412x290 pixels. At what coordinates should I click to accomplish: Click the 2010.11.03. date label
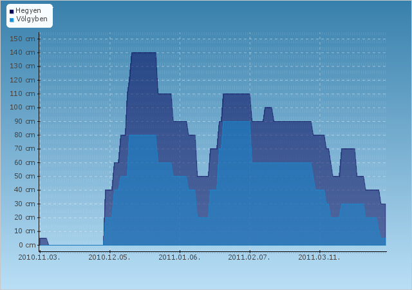39,257
